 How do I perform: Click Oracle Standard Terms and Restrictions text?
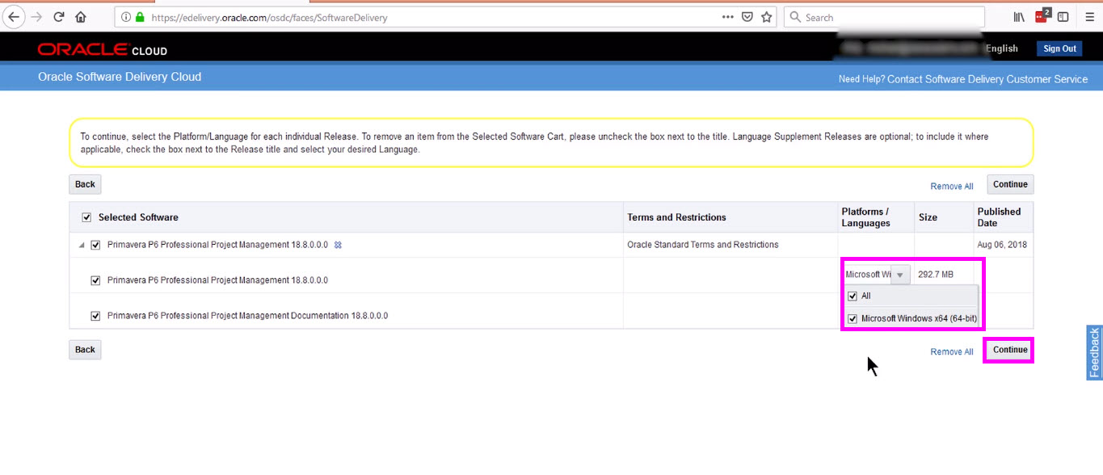703,245
